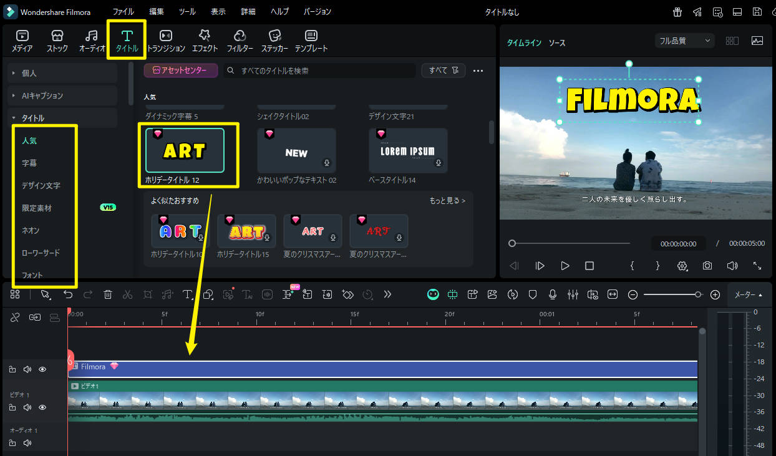Viewport: 776px width, 456px height.
Task: Open the filter dropdown labeled すべて
Action: [443, 70]
